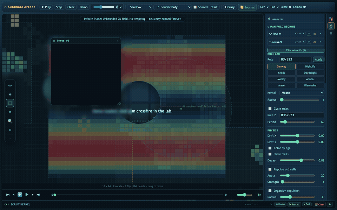Toggle Möbius #2 'A' option
This screenshot has height=210, width=337.
(304, 42)
